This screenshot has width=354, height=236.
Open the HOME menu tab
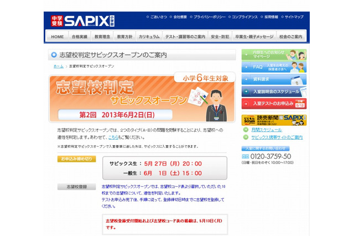coord(58,37)
